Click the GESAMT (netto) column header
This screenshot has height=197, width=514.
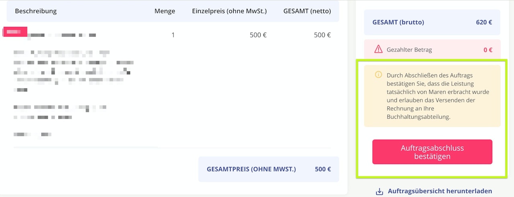pos(307,11)
